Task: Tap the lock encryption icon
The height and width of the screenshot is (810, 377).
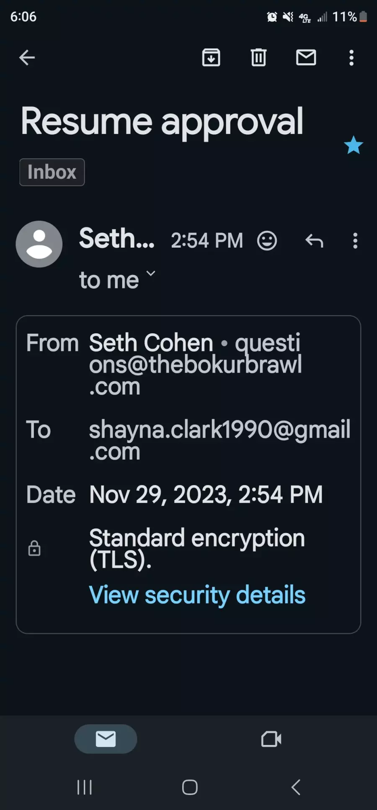Action: pos(34,548)
